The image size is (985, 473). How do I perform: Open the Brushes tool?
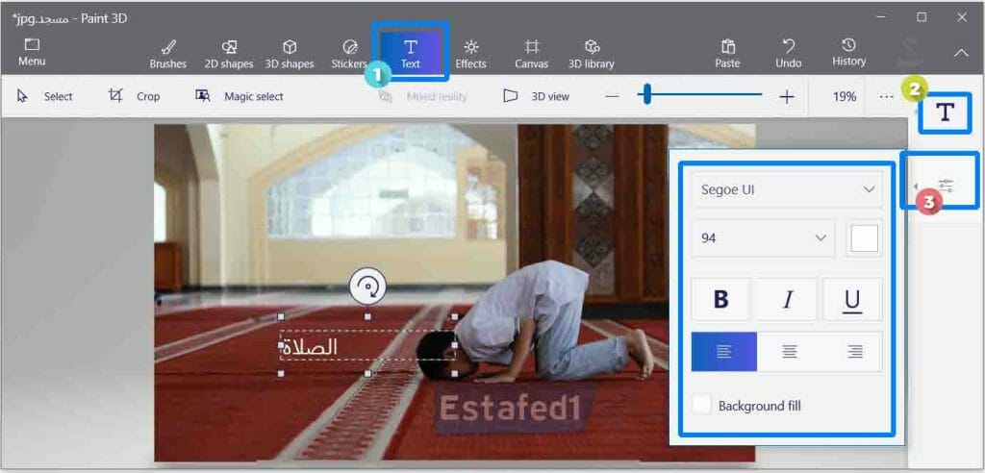pyautogui.click(x=167, y=52)
